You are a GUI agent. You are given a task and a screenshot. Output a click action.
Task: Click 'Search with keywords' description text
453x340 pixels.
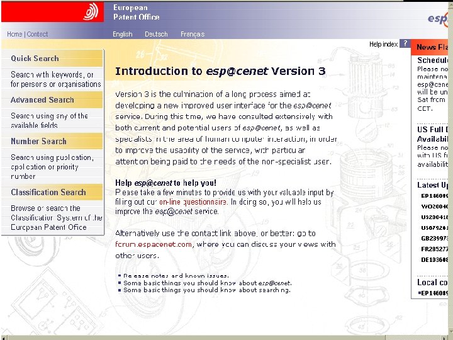(x=56, y=79)
